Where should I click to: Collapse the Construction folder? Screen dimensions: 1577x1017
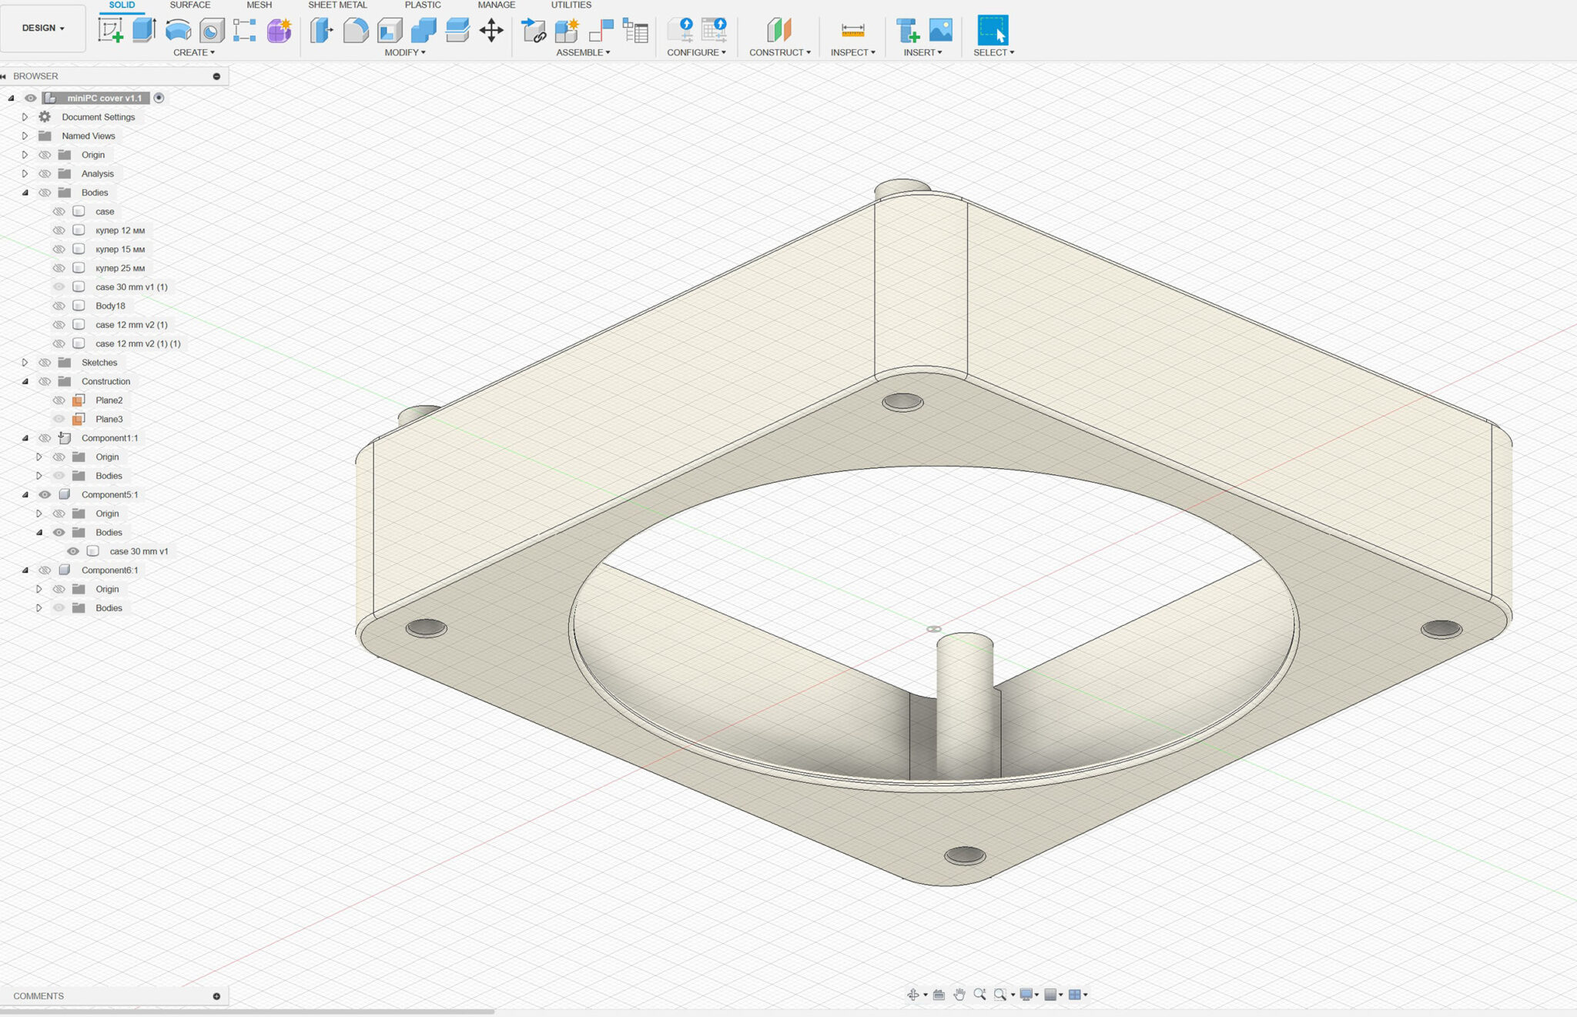pos(25,382)
